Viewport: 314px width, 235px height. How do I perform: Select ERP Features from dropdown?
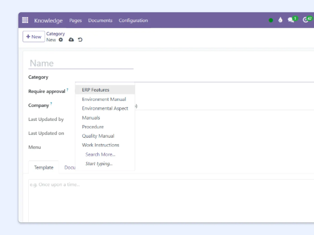pyautogui.click(x=96, y=90)
